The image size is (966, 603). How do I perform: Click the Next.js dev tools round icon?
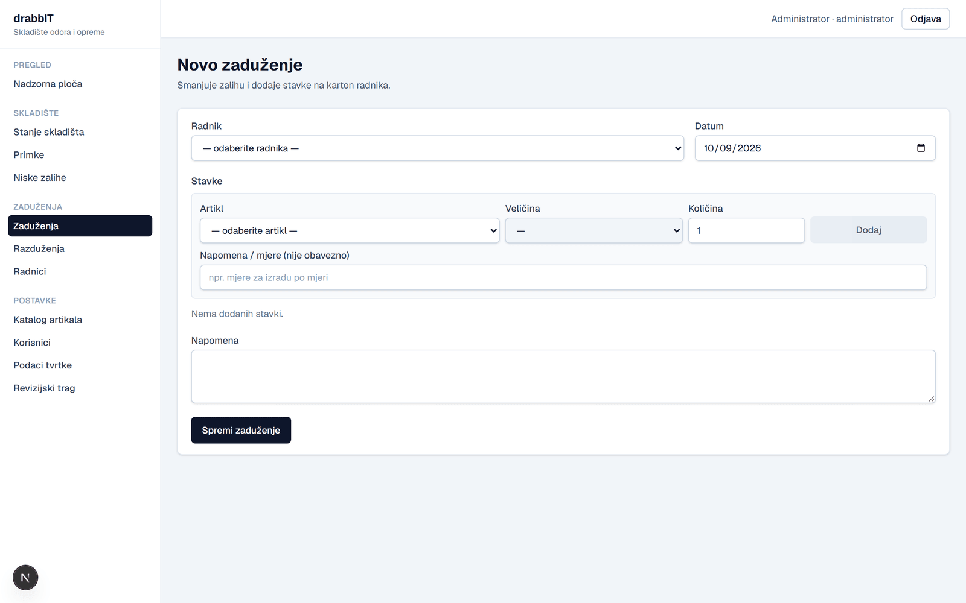[25, 578]
